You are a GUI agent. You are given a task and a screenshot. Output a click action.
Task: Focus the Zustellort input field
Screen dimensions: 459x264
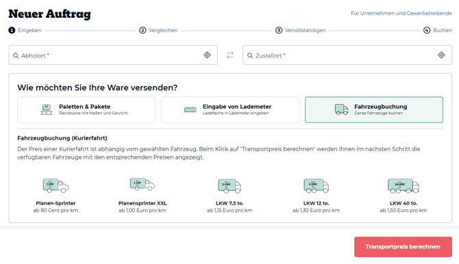click(x=347, y=55)
